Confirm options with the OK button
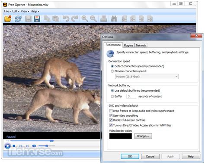This screenshot has width=205, height=164. click(130, 156)
